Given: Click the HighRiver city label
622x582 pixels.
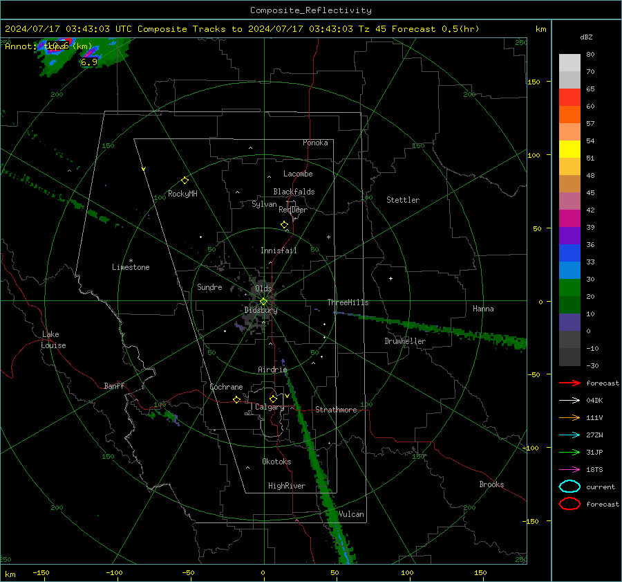Looking at the screenshot, I should pos(287,486).
